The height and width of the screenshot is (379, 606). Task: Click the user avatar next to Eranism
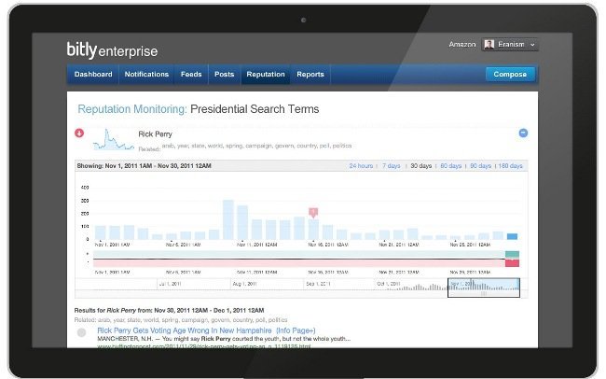click(x=489, y=44)
